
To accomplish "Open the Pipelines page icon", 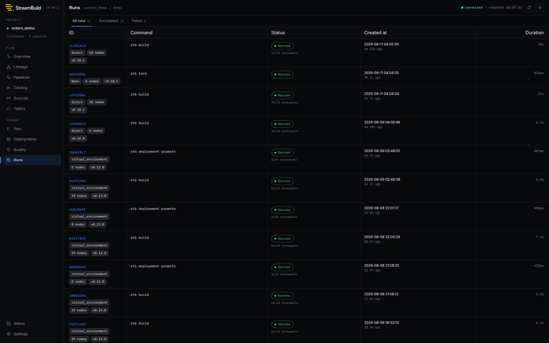I will [9, 77].
